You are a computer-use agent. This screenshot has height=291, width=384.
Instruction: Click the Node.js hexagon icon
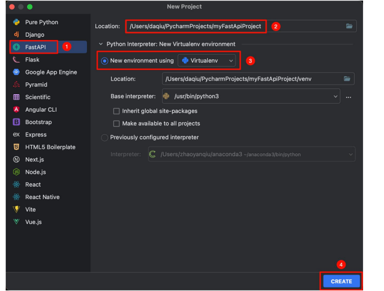tap(16, 172)
